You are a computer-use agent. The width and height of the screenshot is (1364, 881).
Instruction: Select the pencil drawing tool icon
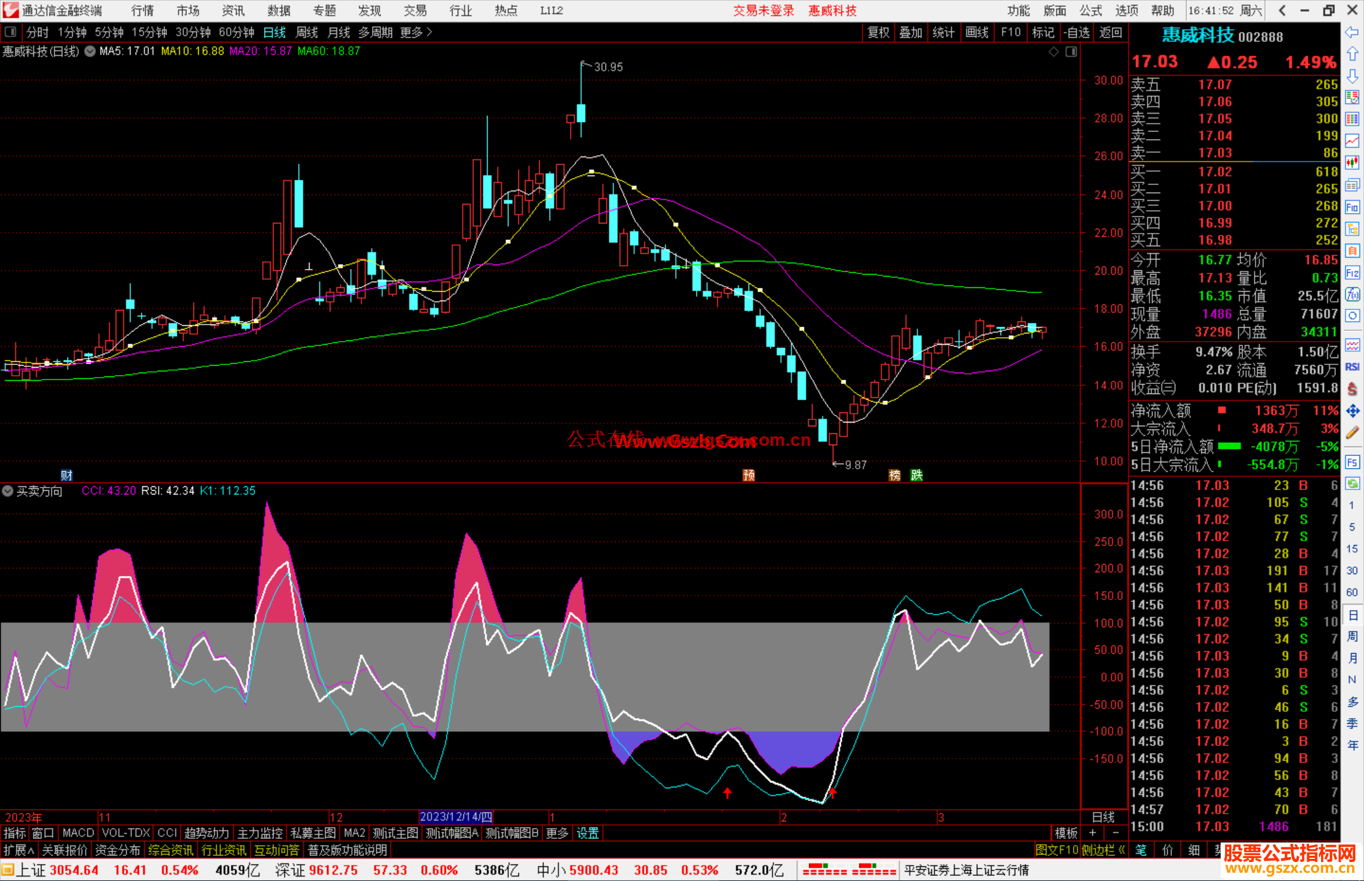[x=1352, y=433]
